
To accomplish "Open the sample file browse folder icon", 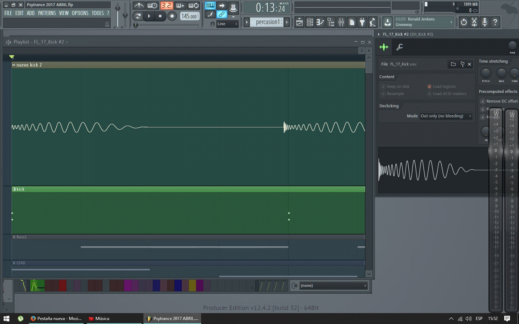I will click(x=453, y=64).
